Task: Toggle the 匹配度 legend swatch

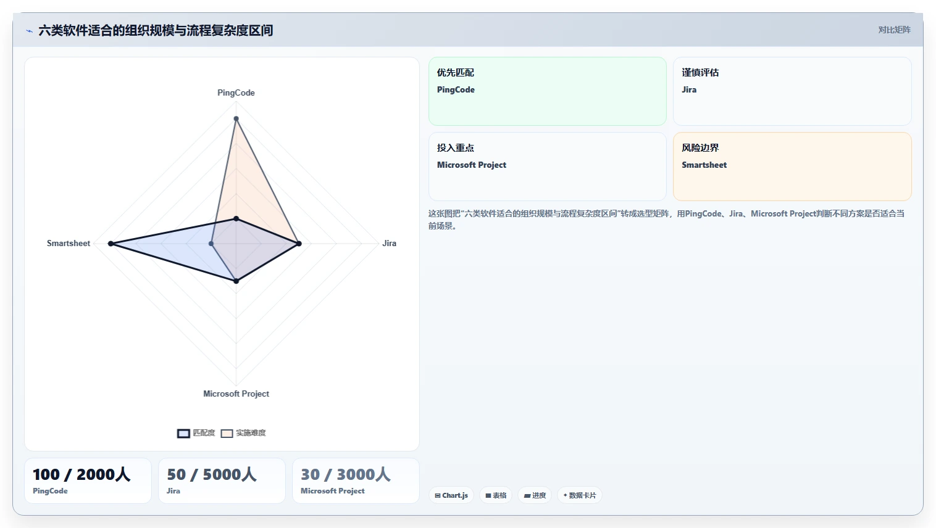Action: (183, 433)
